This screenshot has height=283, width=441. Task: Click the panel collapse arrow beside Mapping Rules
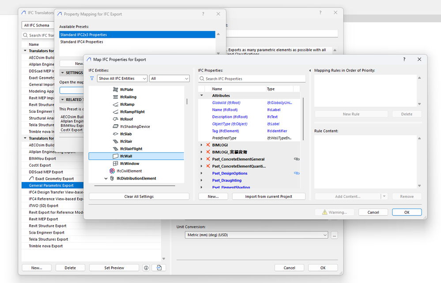pyautogui.click(x=310, y=71)
